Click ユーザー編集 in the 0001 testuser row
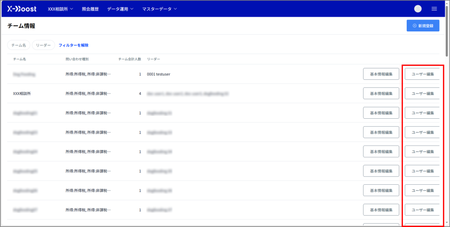Screen dimensions: 450x227 (422, 74)
